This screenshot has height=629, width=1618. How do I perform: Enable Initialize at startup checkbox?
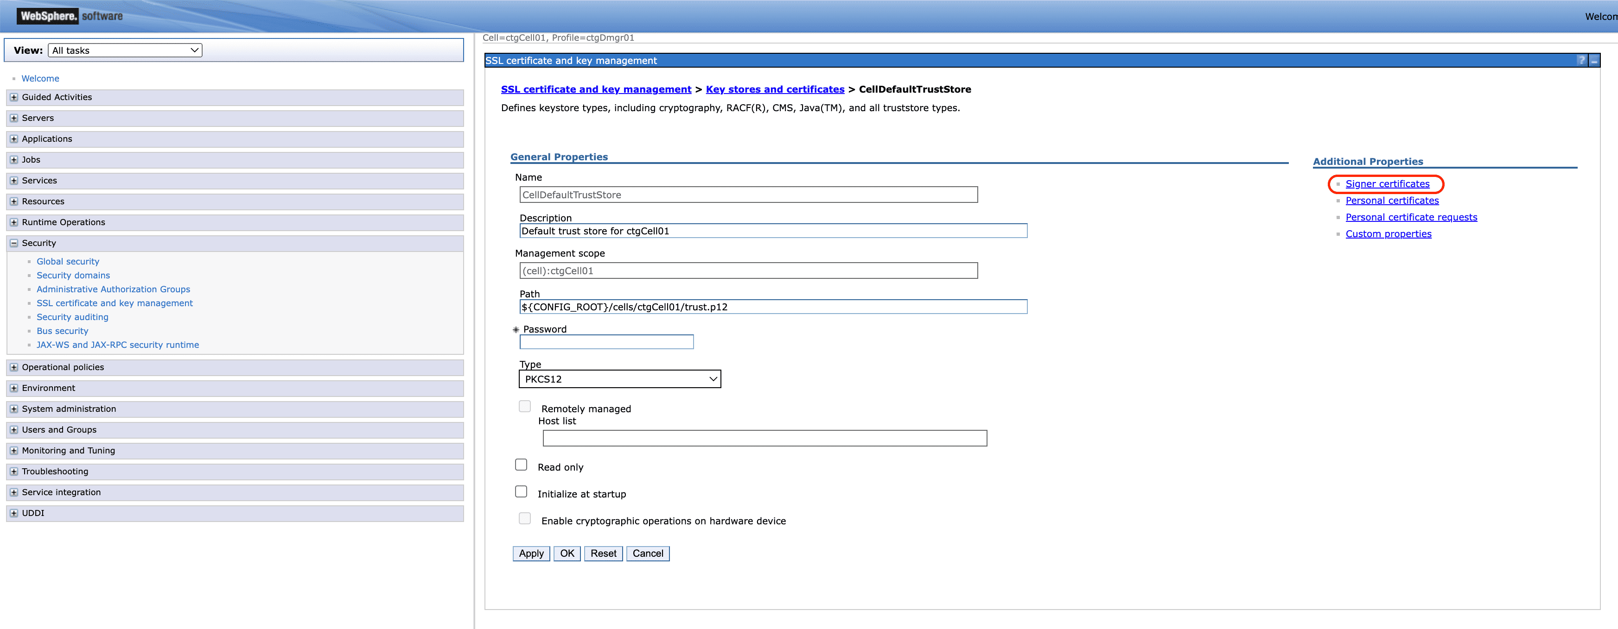click(x=521, y=491)
